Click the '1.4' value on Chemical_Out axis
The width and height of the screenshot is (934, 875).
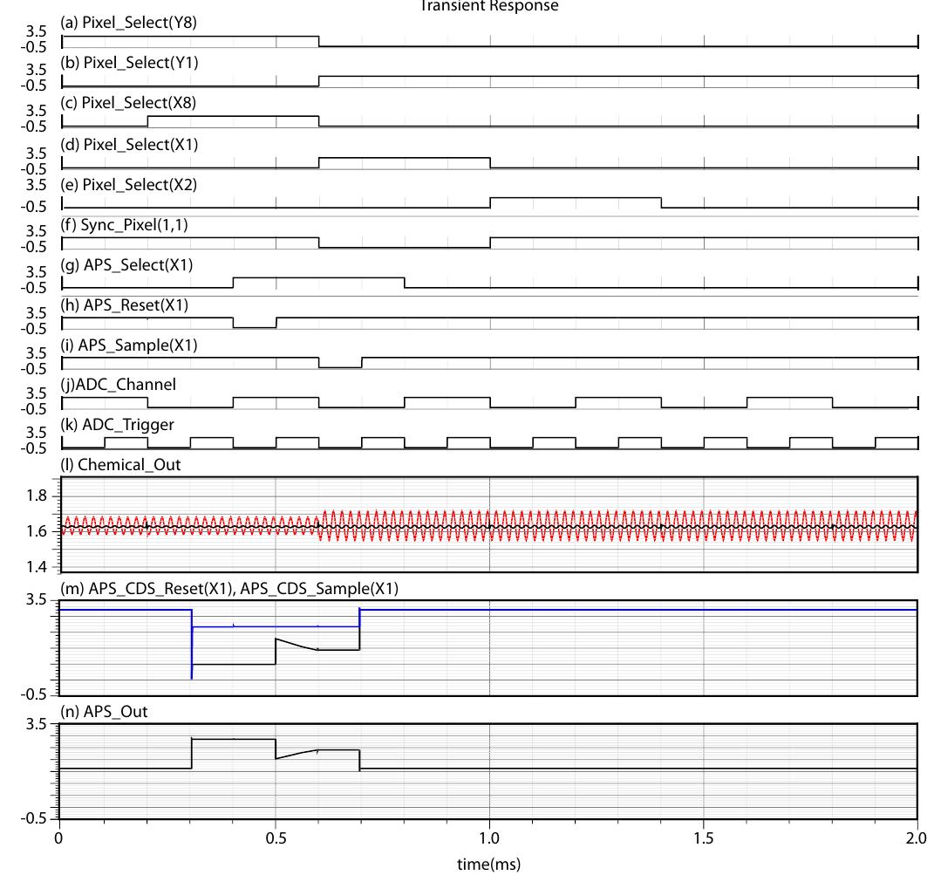36,567
